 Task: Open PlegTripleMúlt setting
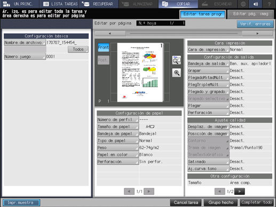208,84
